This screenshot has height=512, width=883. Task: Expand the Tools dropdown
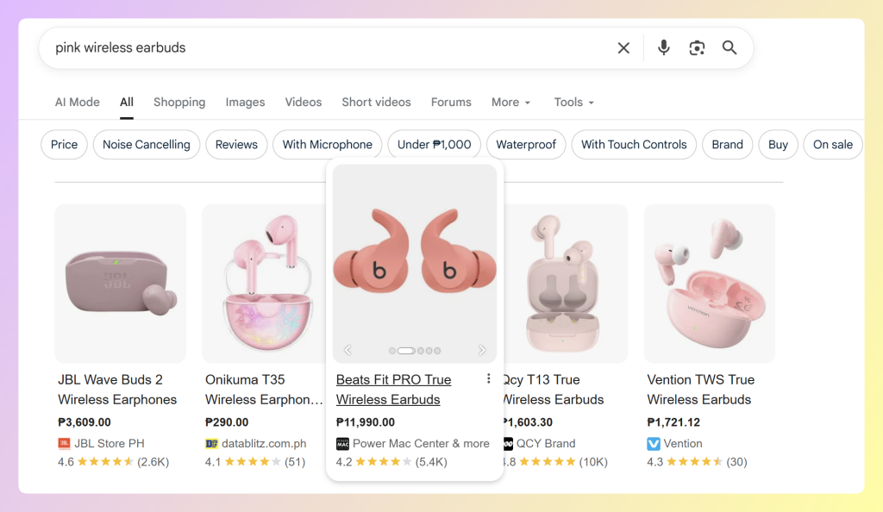[x=573, y=102]
